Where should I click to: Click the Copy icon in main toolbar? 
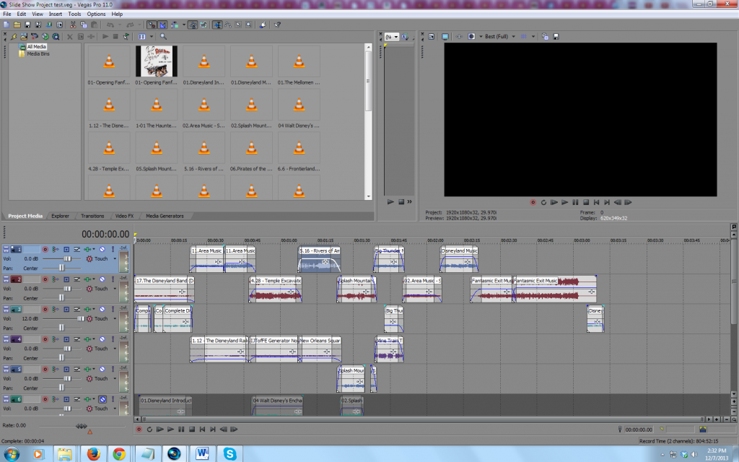(84, 25)
